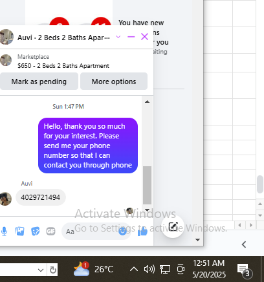Click the browser page scroll-down arrow
This screenshot has height=282, width=264.
click(x=197, y=240)
